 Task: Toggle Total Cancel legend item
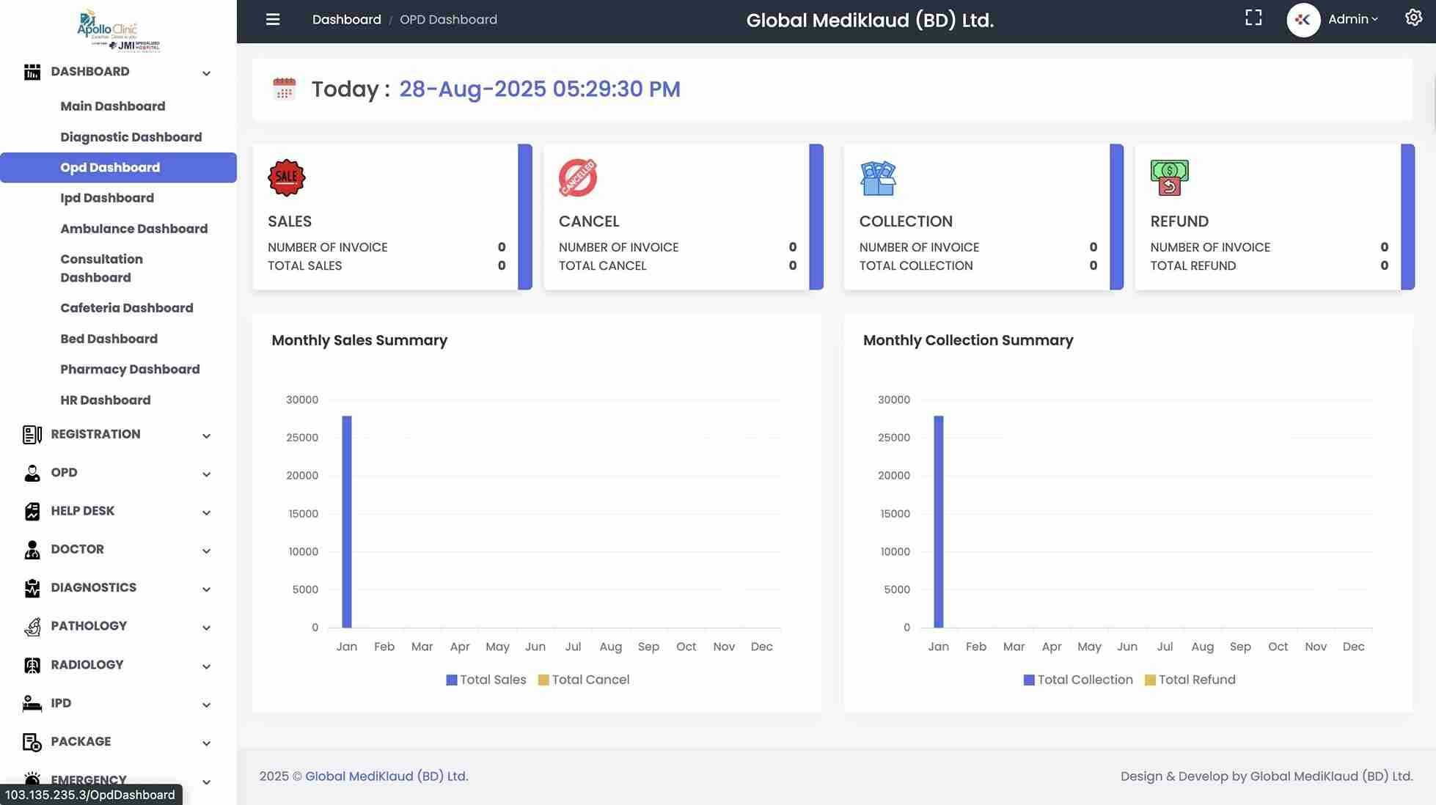tap(583, 680)
